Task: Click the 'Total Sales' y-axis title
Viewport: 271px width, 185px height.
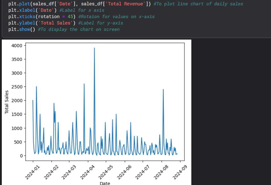Action: coord(7,102)
